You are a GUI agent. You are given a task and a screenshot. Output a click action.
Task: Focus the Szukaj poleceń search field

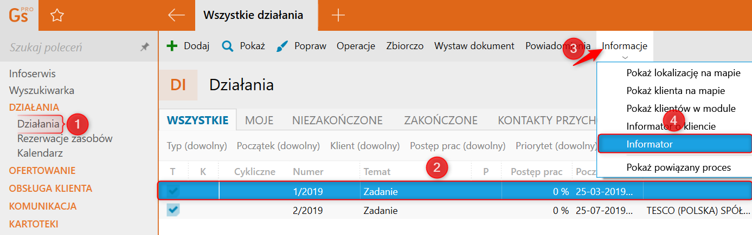(x=70, y=48)
